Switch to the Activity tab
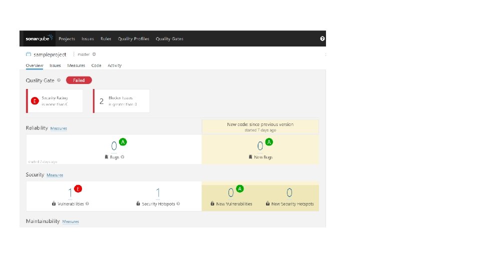Viewport: 480px width, 270px height. pos(114,65)
